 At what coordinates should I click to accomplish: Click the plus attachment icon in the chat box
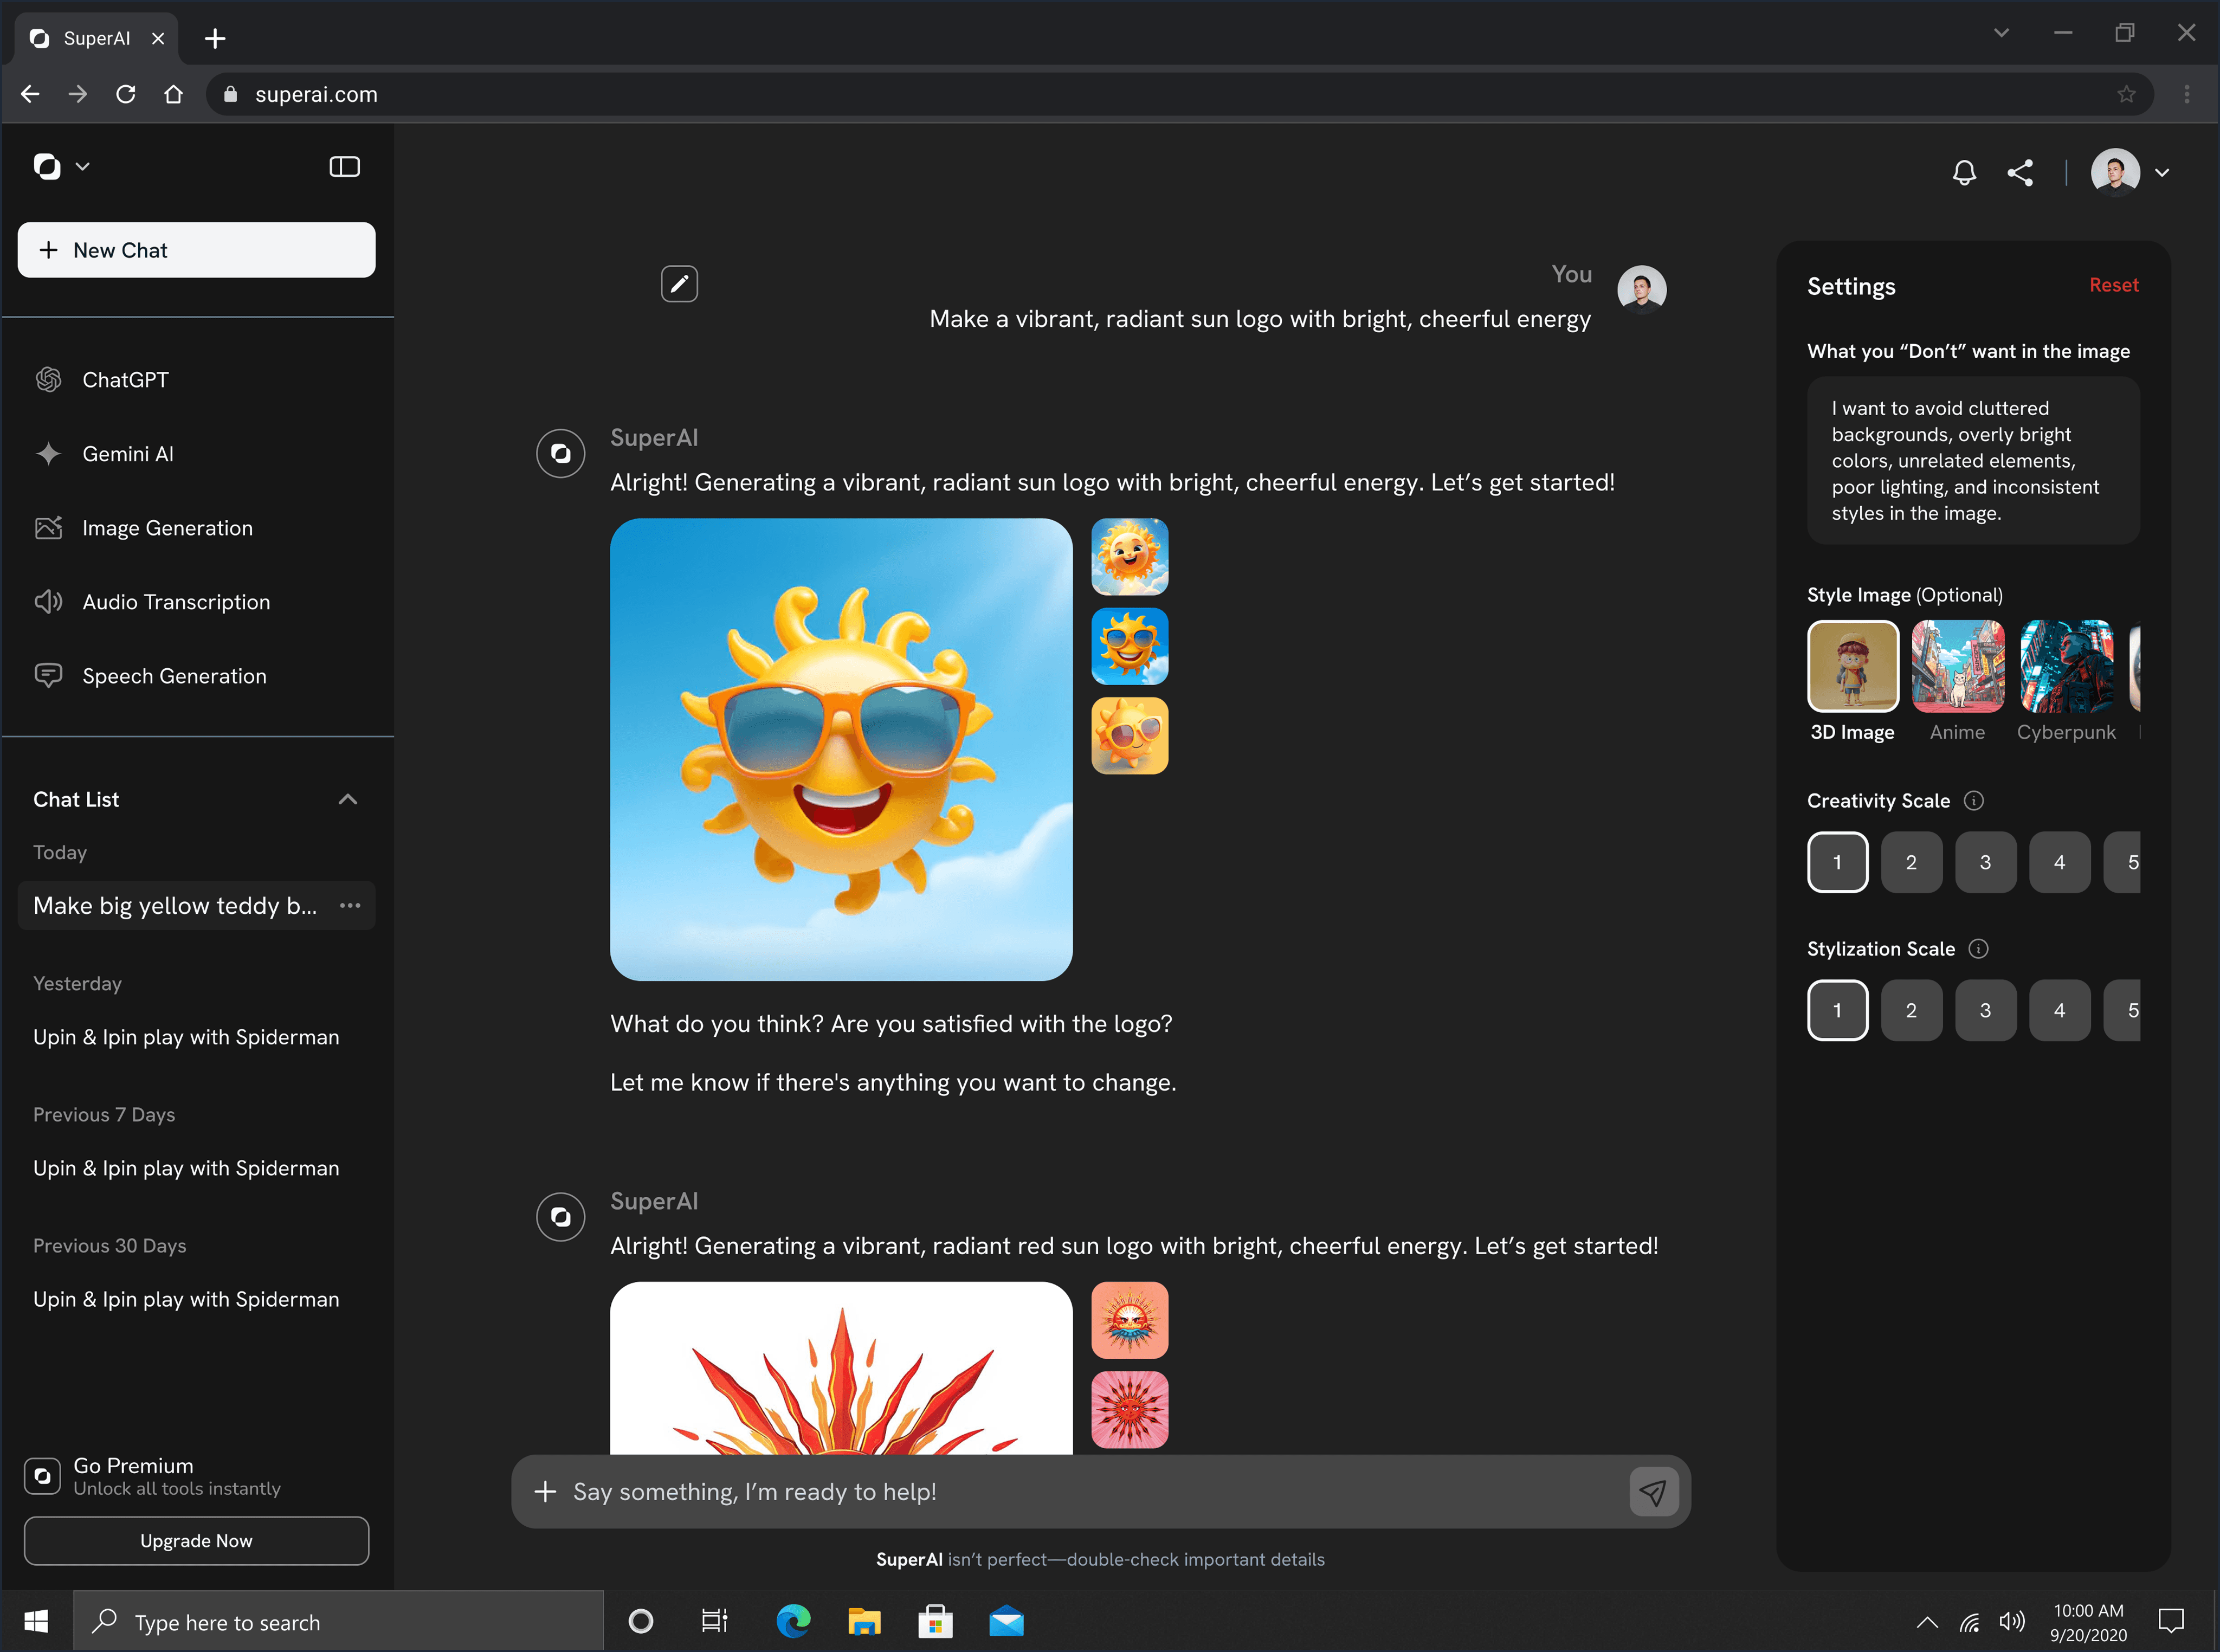pyautogui.click(x=545, y=1491)
